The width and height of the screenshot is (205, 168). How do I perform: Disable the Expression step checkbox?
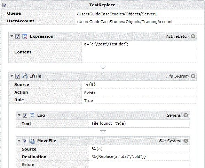coord(17,36)
